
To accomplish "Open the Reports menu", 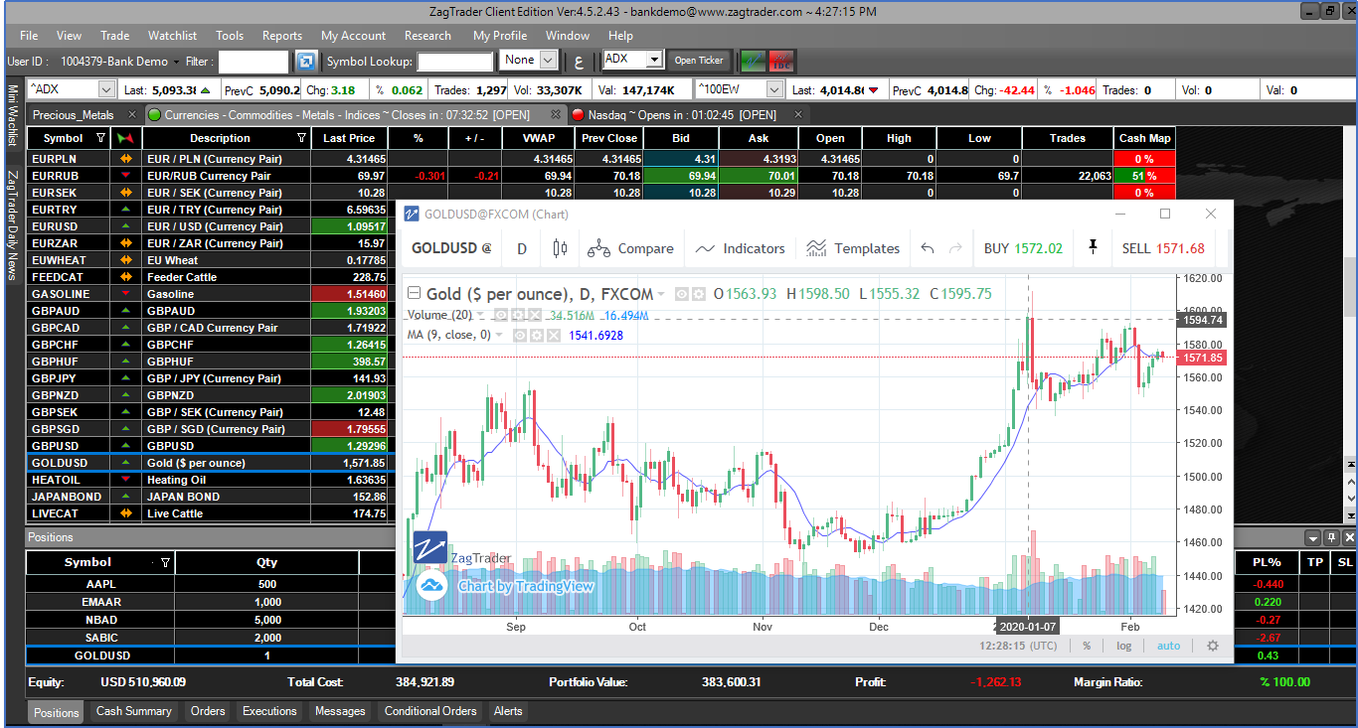I will (282, 36).
